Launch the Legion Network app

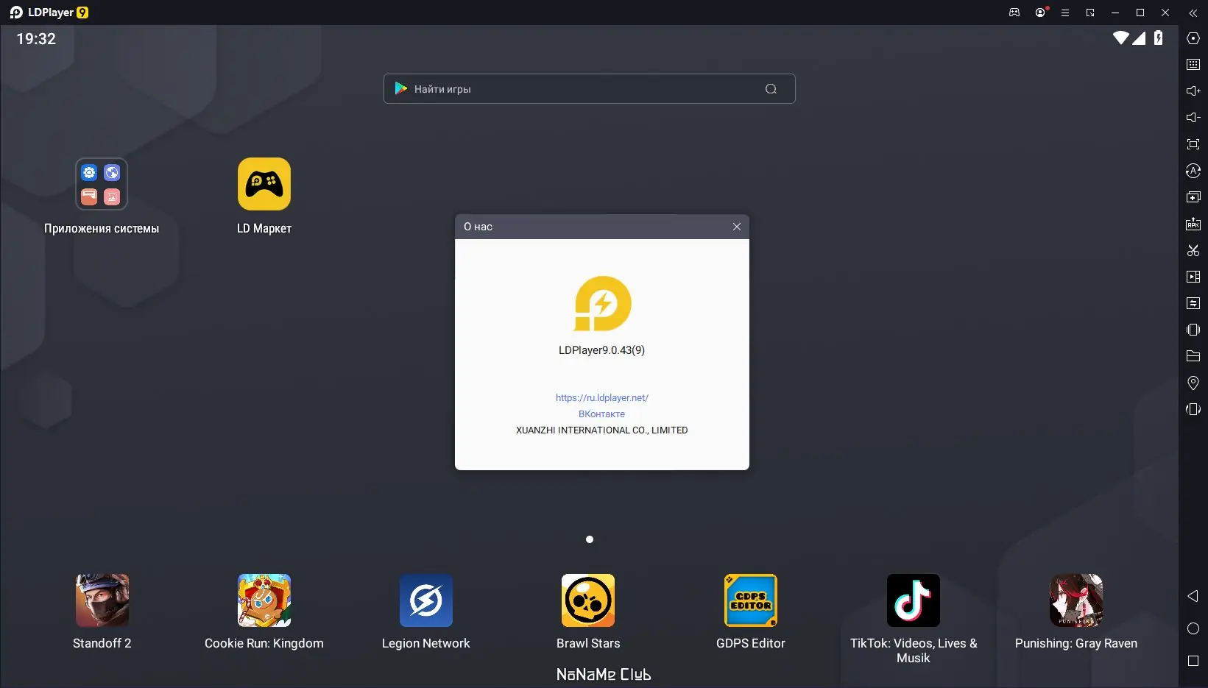pyautogui.click(x=426, y=600)
